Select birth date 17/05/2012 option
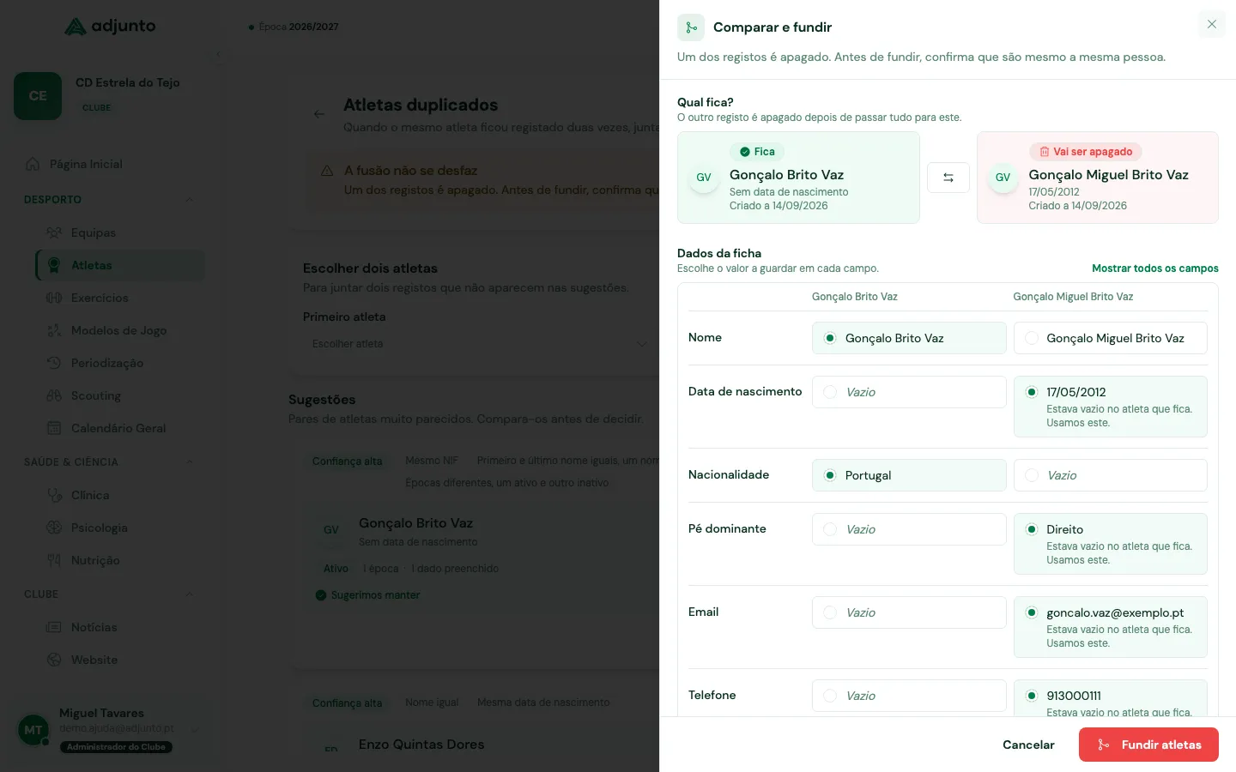The width and height of the screenshot is (1236, 772). [x=1111, y=407]
